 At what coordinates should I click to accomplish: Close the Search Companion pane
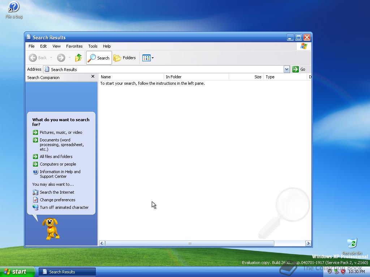93,76
